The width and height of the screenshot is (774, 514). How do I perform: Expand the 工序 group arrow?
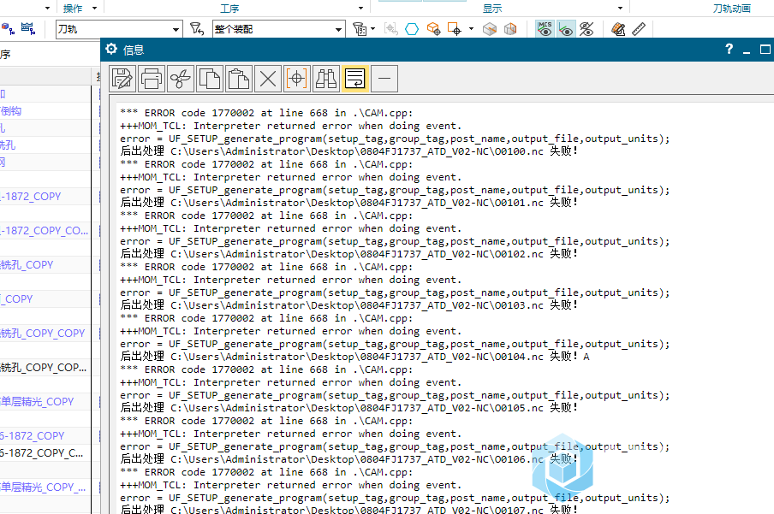click(360, 8)
